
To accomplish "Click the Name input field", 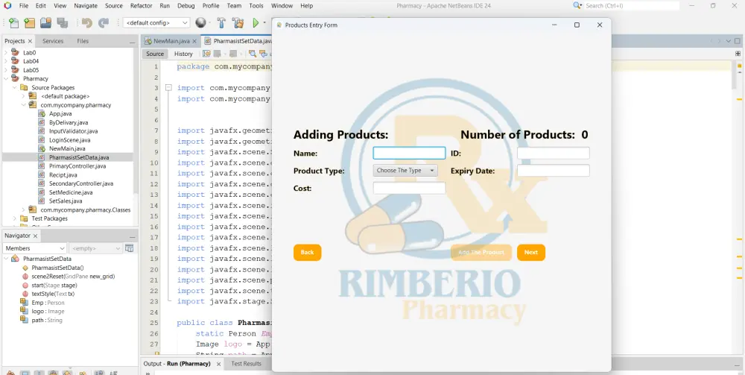I will tap(409, 153).
